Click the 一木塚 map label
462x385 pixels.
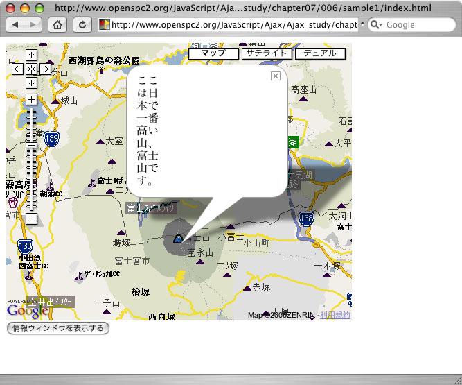(328, 265)
